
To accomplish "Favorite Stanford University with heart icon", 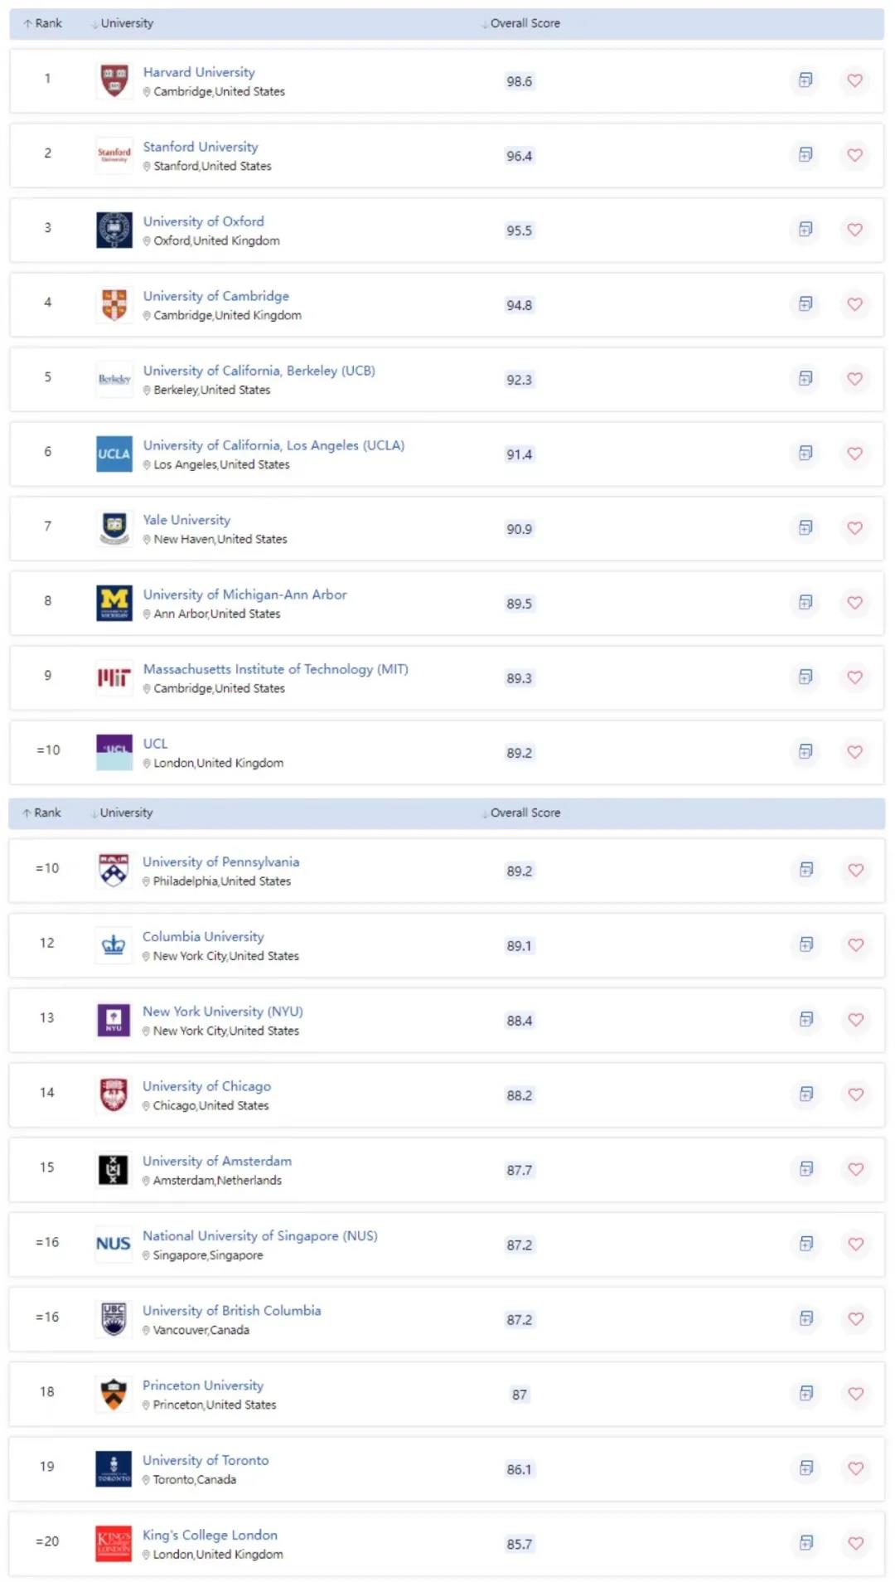I will 854,155.
